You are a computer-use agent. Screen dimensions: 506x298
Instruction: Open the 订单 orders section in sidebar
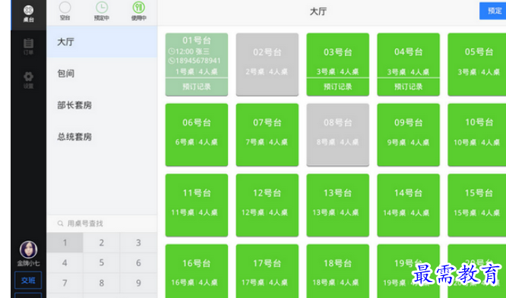28,47
